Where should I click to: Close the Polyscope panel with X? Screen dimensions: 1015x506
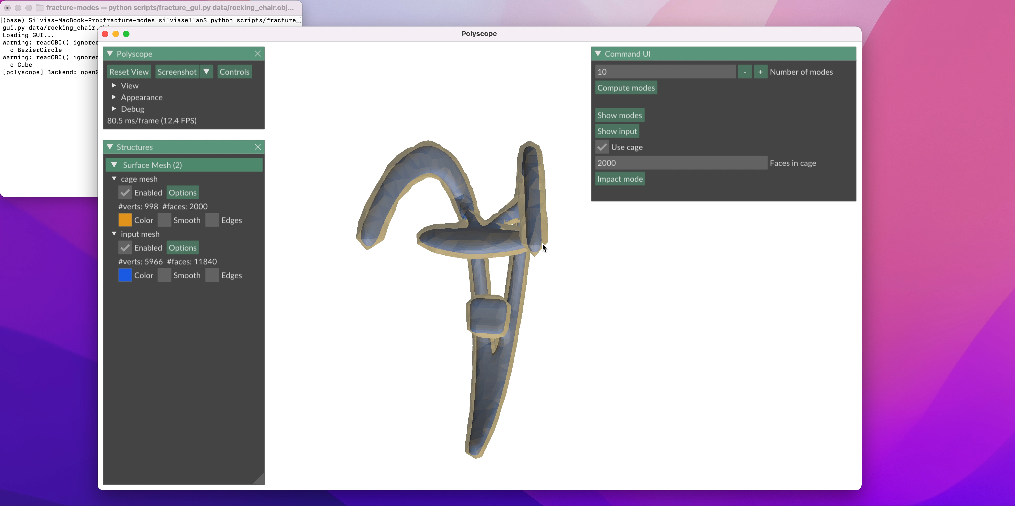[258, 54]
